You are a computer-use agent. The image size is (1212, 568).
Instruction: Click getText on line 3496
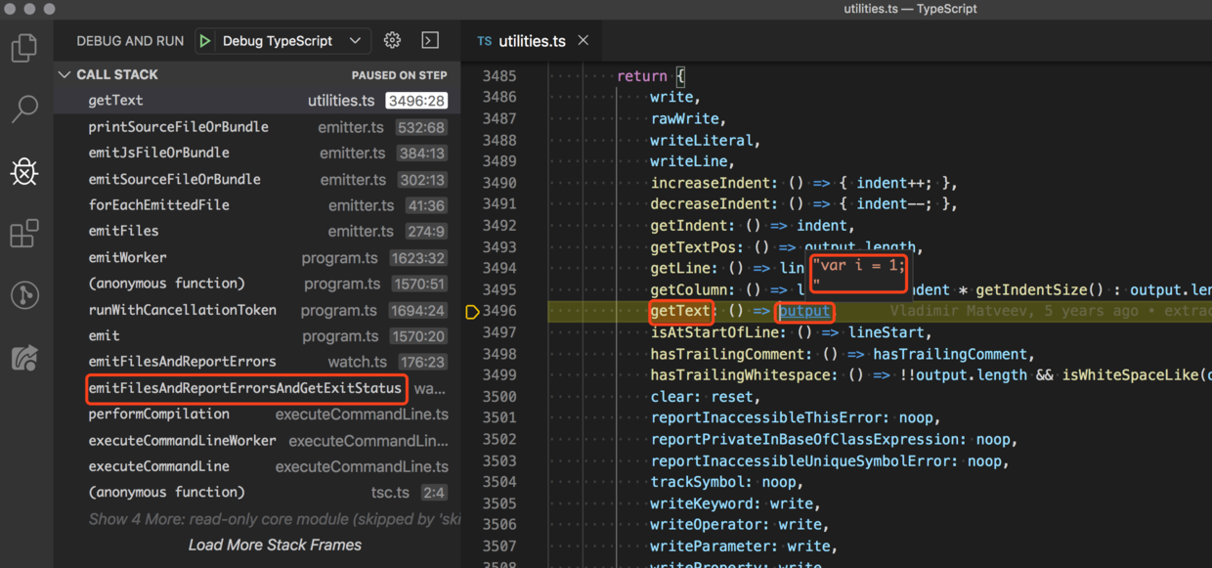pyautogui.click(x=680, y=311)
